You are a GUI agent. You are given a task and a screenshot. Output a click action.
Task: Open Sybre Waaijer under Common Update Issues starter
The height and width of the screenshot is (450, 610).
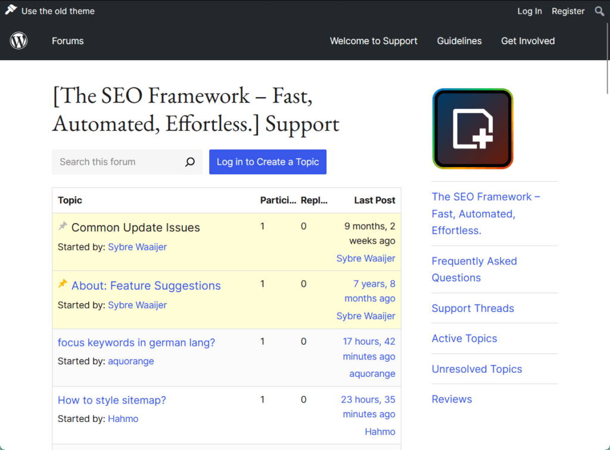coord(137,247)
